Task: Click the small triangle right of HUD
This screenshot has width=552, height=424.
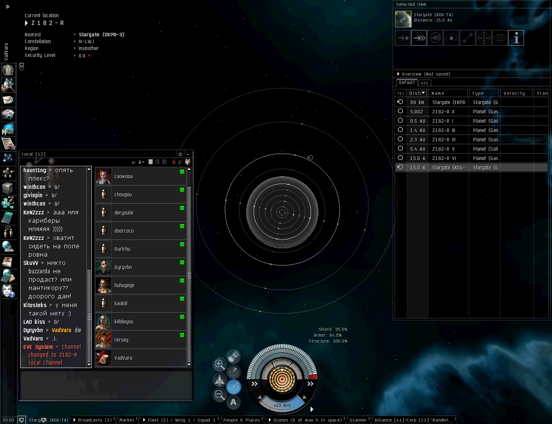Action: 312,409
